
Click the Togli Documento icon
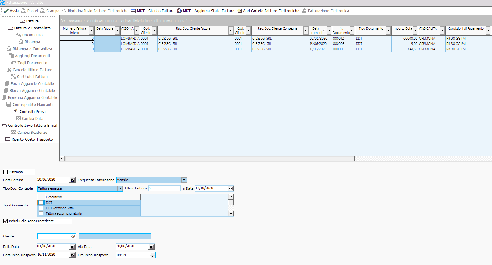click(14, 63)
